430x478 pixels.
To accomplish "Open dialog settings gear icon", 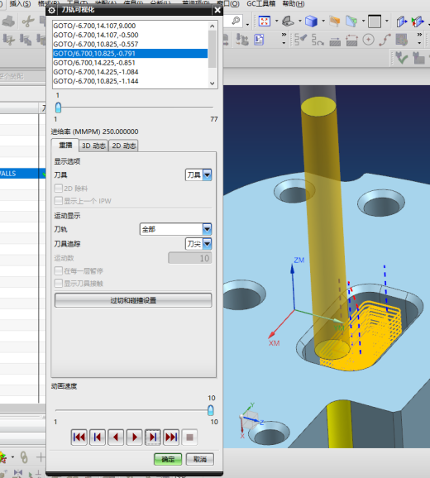I will coord(52,10).
